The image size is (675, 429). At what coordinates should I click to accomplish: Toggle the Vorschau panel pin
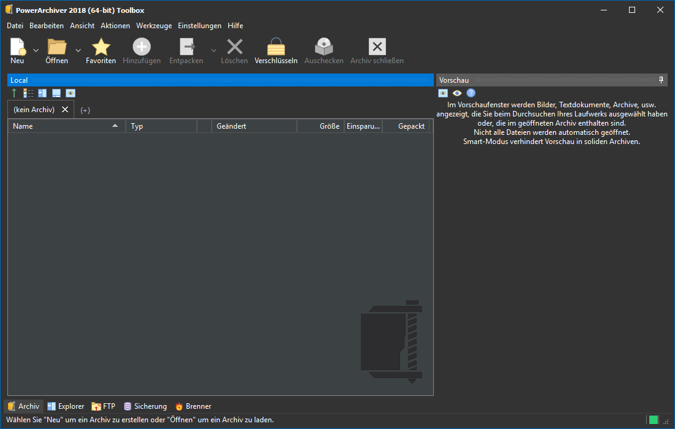pyautogui.click(x=661, y=80)
